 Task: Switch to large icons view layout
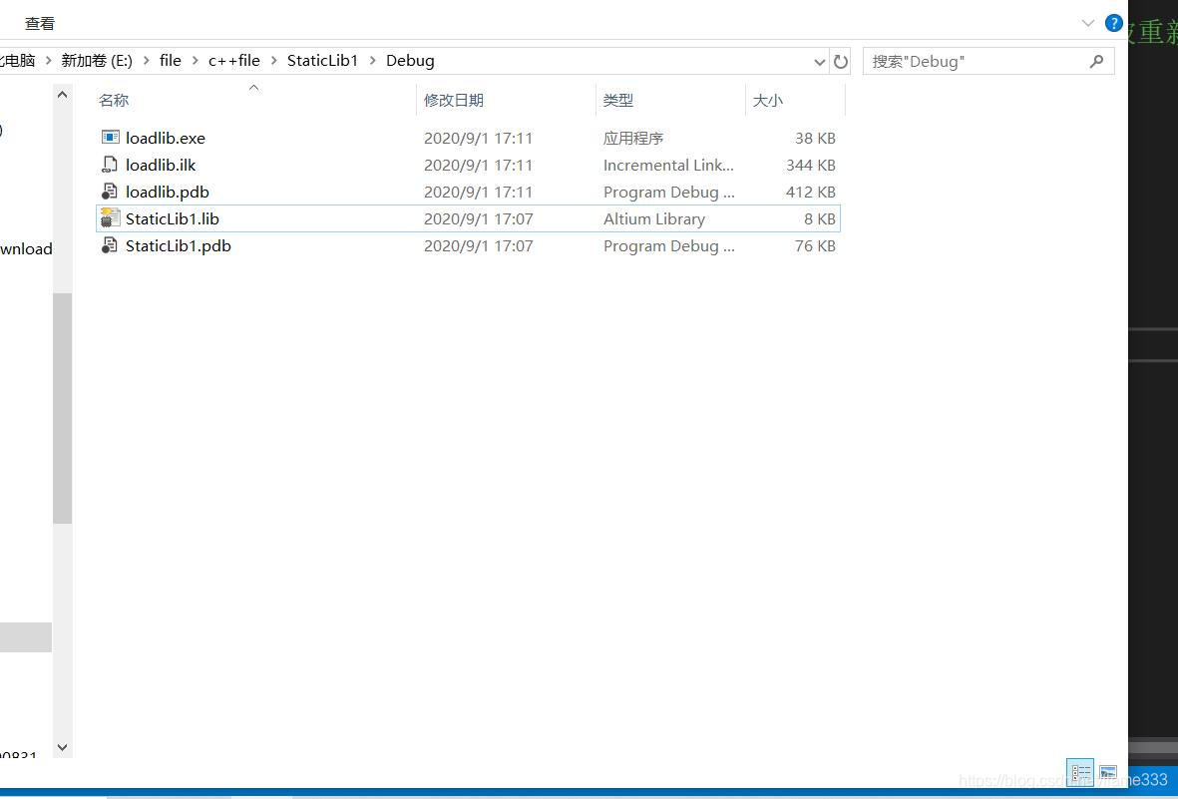(1108, 772)
